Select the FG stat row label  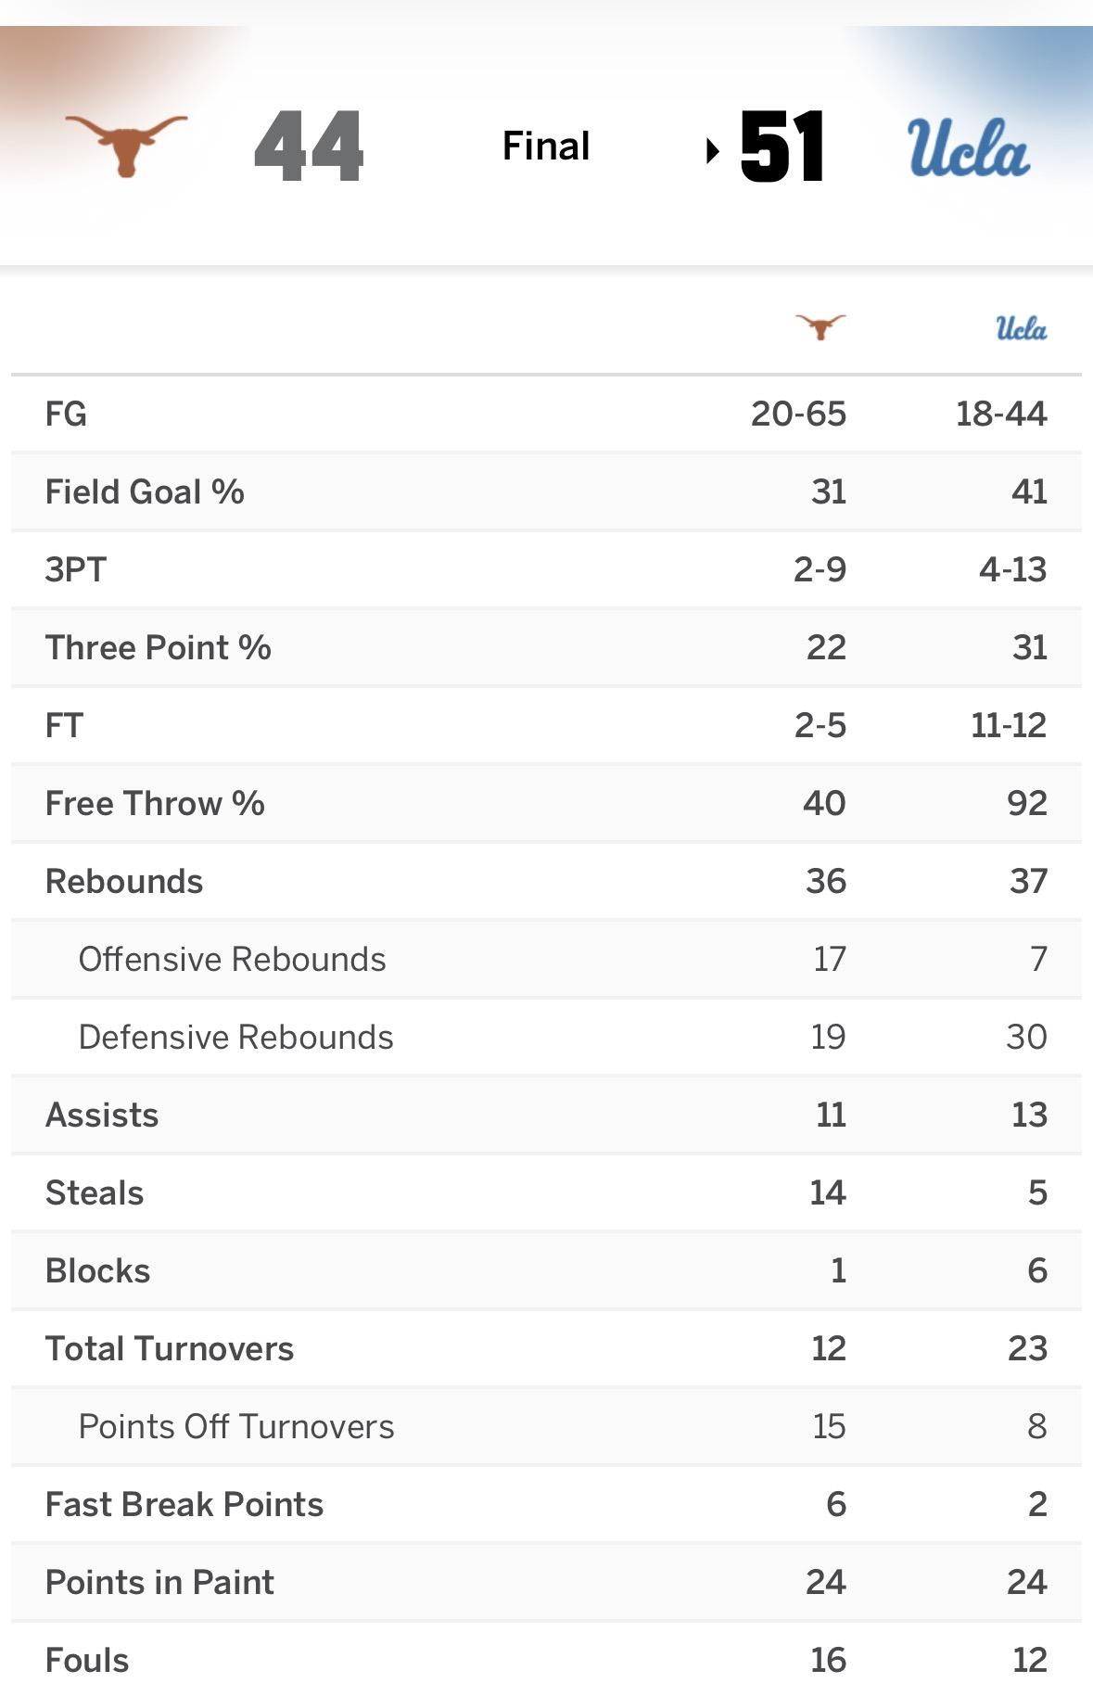pos(66,414)
